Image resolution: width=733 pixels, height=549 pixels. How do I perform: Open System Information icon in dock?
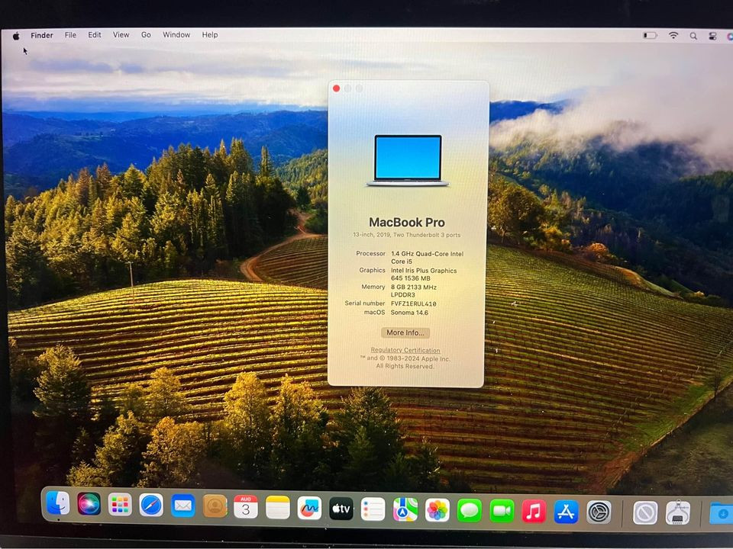coord(678,513)
